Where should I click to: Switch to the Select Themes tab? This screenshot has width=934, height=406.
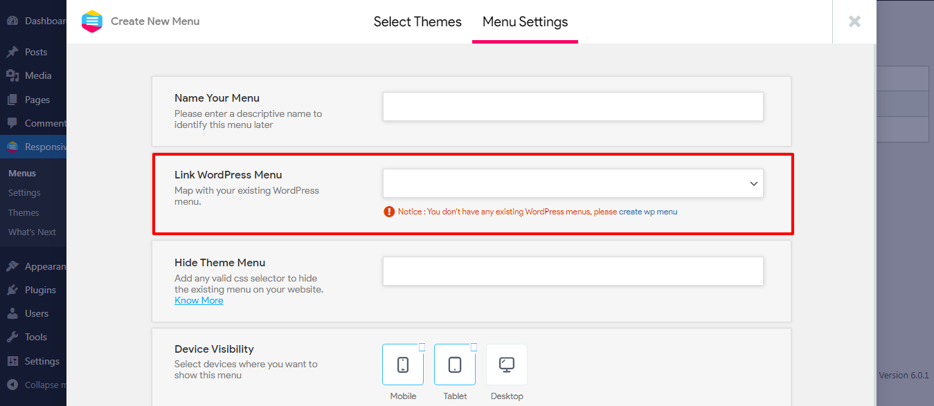(417, 21)
